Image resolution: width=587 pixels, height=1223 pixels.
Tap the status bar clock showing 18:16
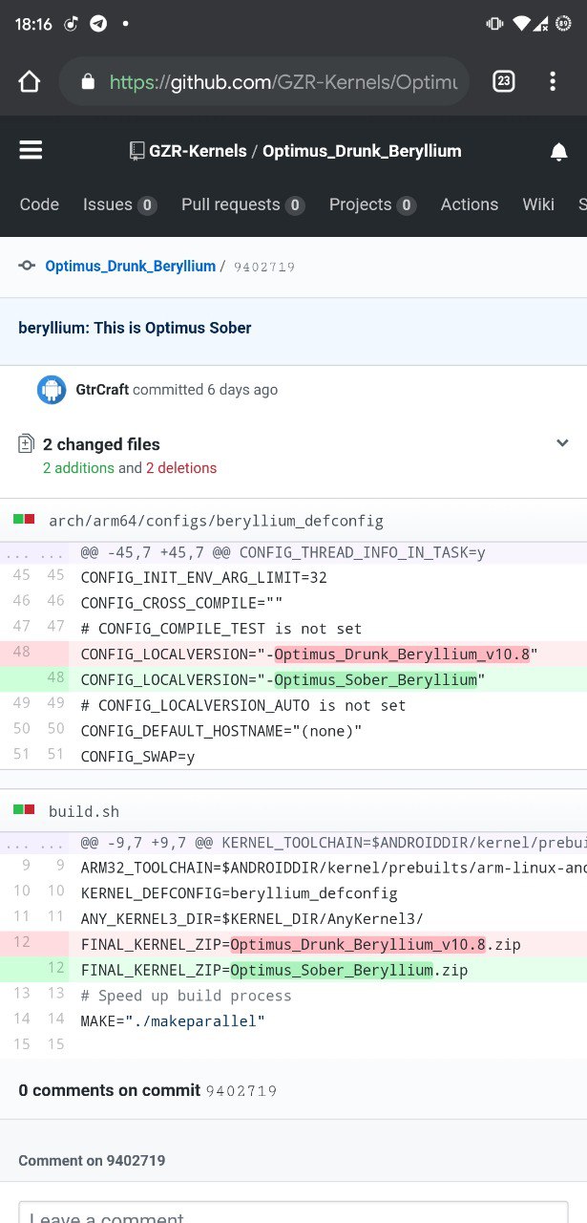[33, 24]
